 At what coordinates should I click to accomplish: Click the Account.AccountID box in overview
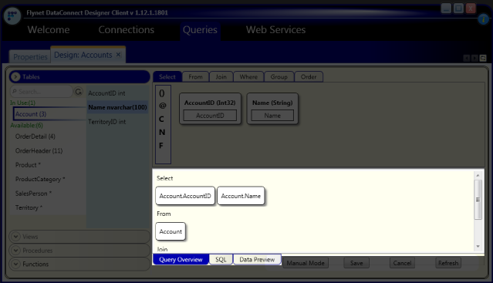click(x=185, y=196)
